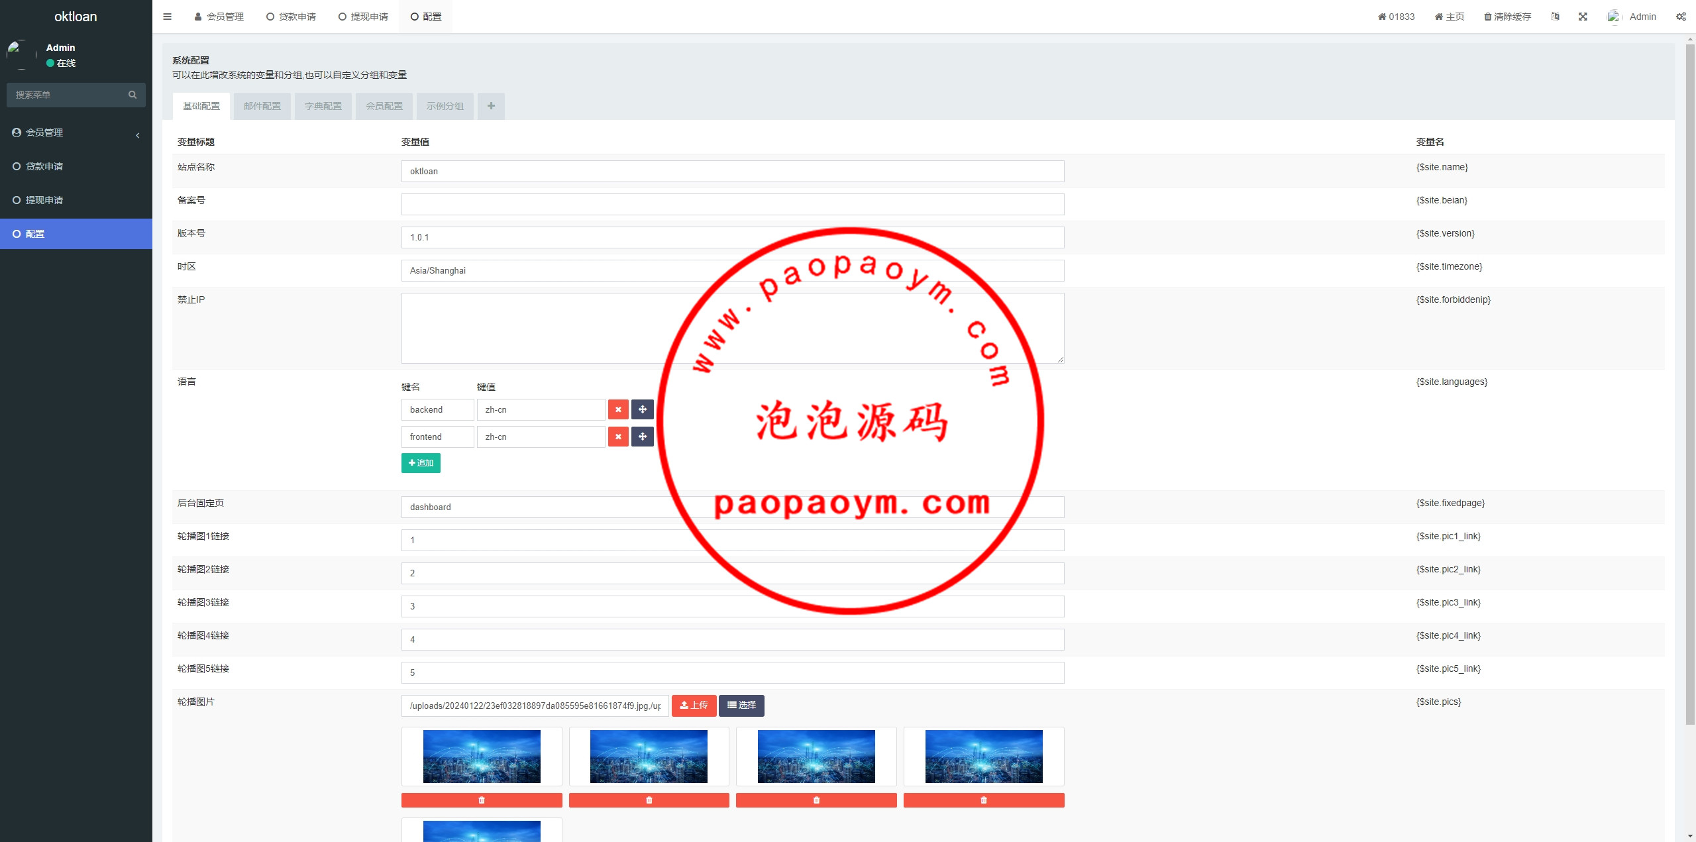Delete the fourth carousel image
This screenshot has width=1696, height=842.
(984, 800)
